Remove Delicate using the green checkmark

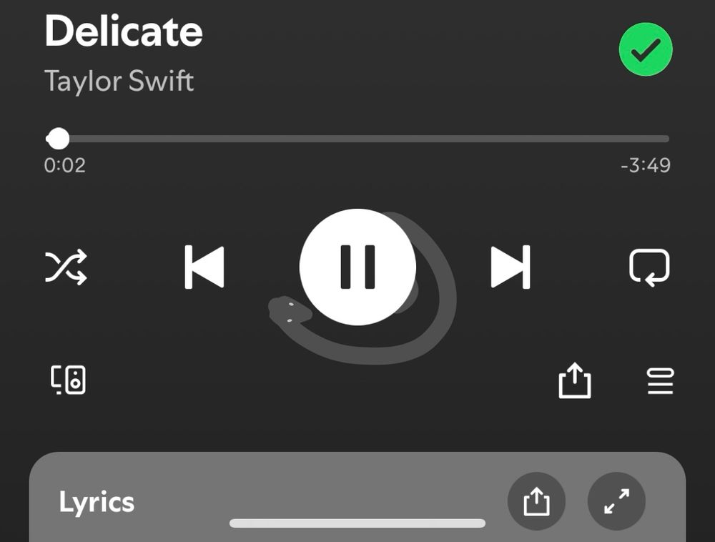[646, 49]
